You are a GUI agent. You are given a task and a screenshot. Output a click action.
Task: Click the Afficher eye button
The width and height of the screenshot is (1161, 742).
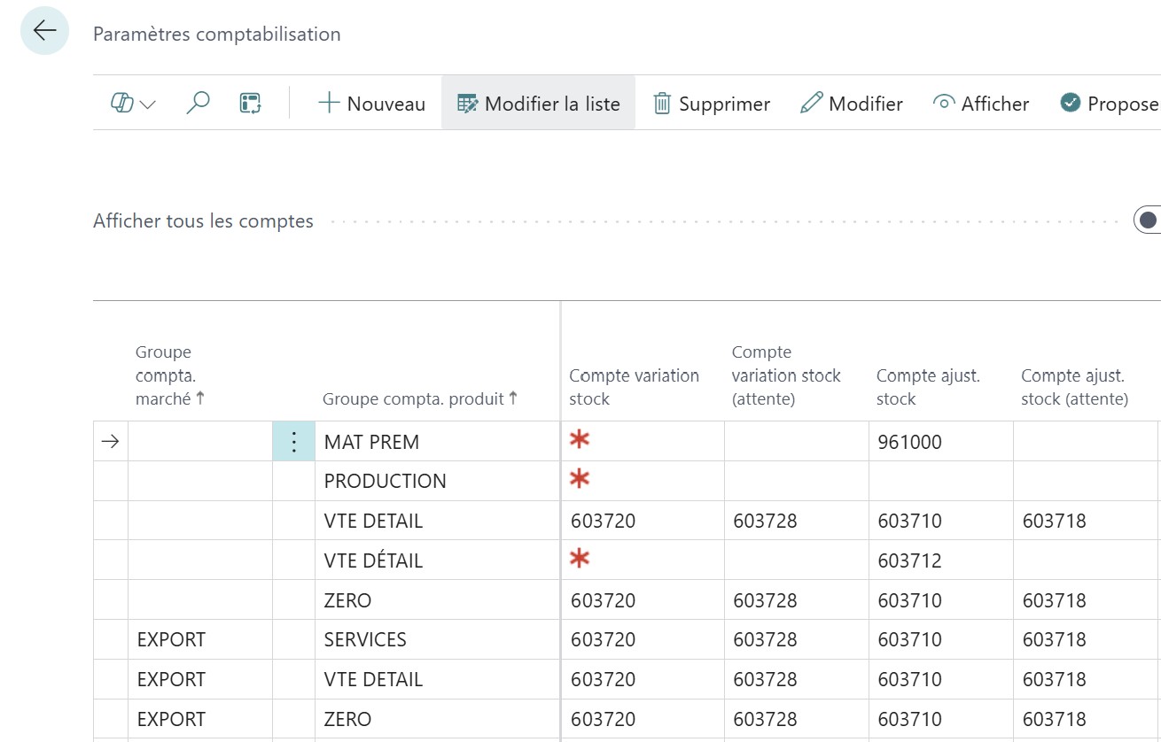click(981, 104)
